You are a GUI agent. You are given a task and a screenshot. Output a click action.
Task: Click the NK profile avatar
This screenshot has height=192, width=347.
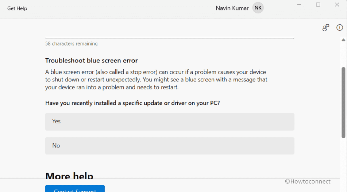click(258, 8)
